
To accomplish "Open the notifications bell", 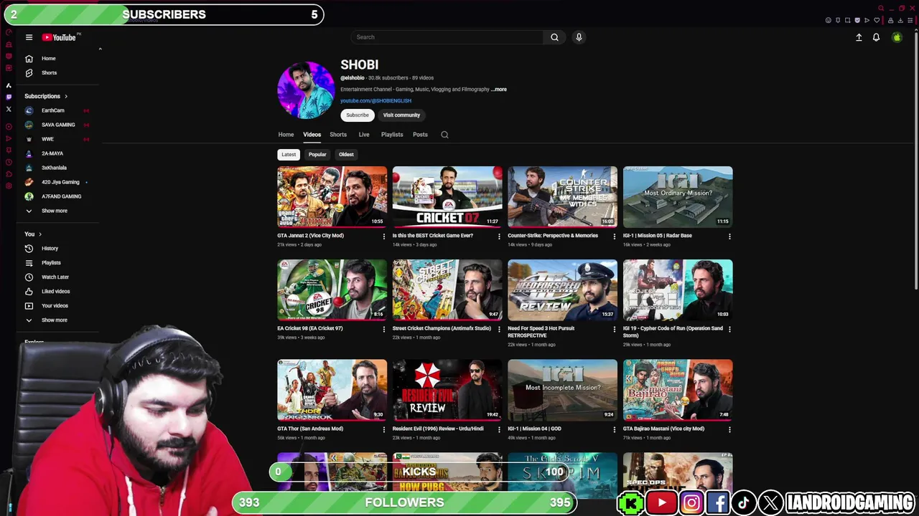I will (x=876, y=37).
